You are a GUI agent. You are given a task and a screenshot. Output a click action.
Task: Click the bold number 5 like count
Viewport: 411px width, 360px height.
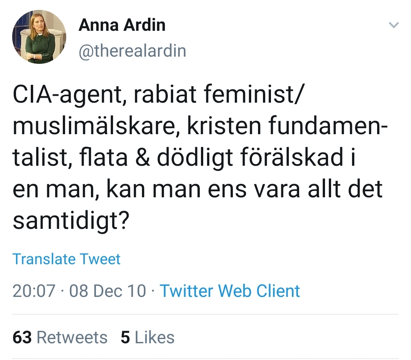click(125, 337)
